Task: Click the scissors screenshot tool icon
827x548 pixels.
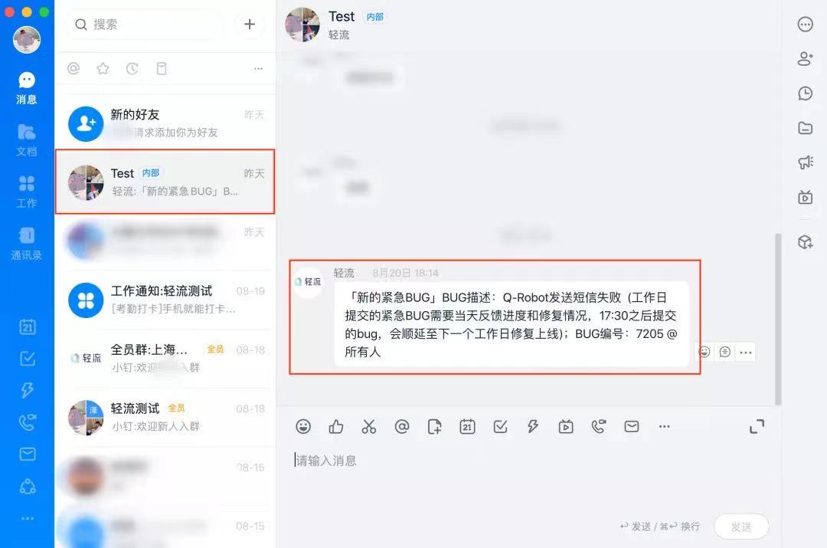Action: tap(368, 427)
